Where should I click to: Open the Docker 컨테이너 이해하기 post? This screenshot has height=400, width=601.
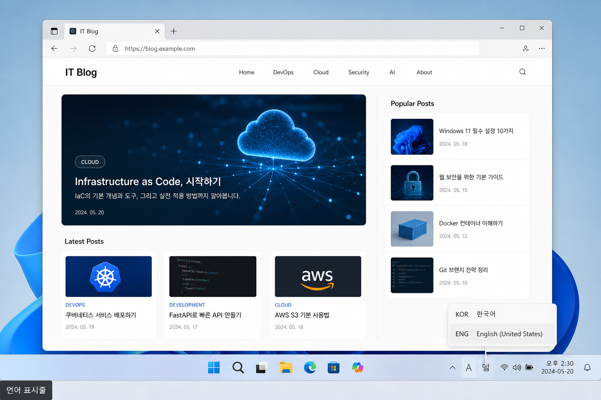pyautogui.click(x=471, y=223)
